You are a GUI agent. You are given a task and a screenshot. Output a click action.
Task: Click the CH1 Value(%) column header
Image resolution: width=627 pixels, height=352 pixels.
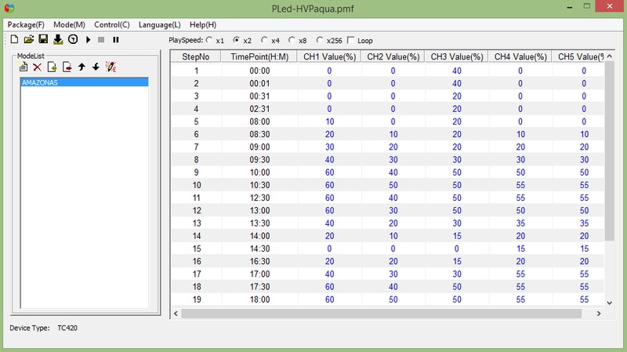coord(329,57)
